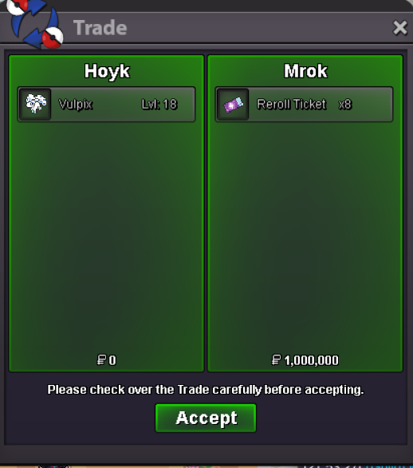Click the Trade pokeball arrows logo

pos(35,24)
